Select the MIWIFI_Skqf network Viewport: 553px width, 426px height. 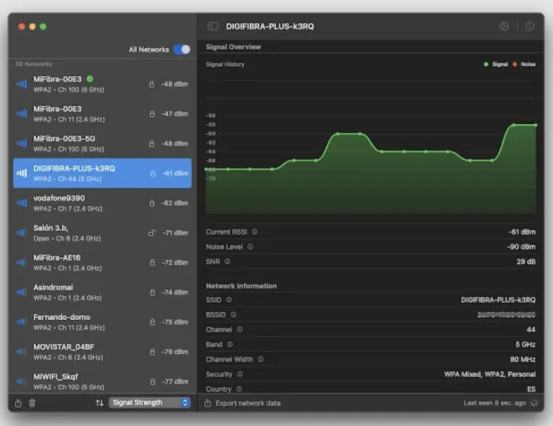tap(102, 382)
